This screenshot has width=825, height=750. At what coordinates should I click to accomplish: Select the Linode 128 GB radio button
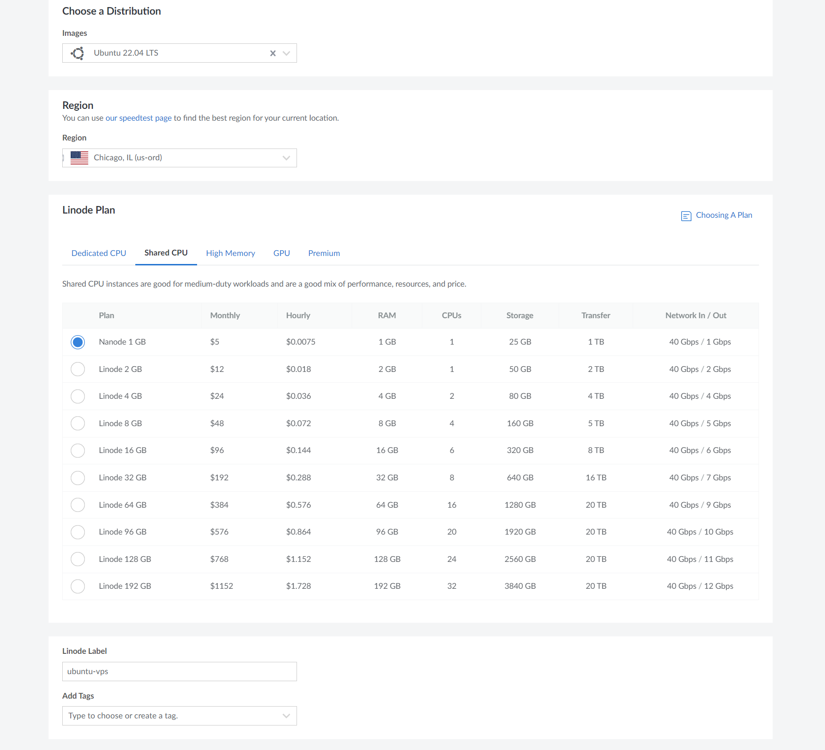pos(78,559)
